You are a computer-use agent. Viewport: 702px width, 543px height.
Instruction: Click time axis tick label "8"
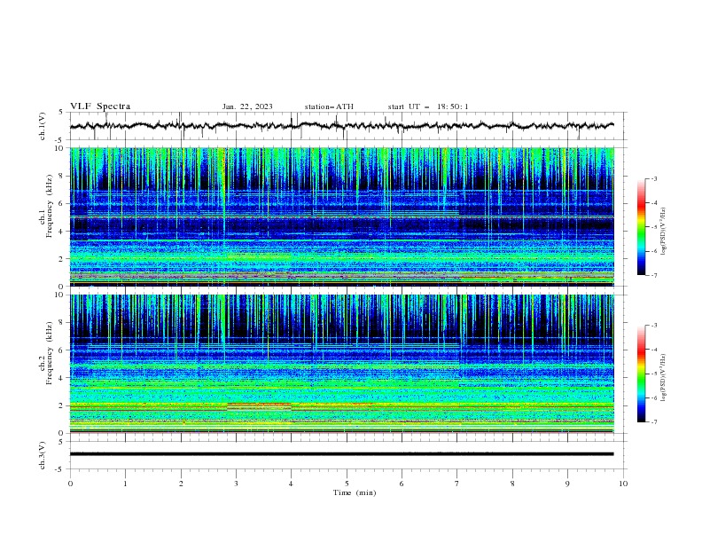click(512, 484)
